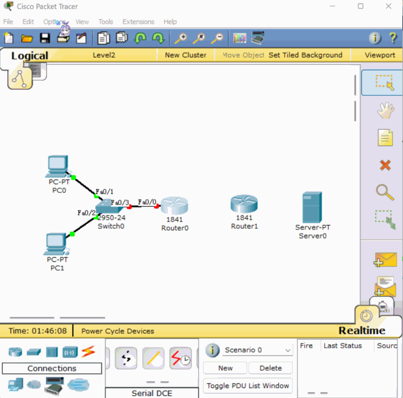The width and height of the screenshot is (403, 398).
Task: Select the Connections lightning category
Action: pos(88,351)
